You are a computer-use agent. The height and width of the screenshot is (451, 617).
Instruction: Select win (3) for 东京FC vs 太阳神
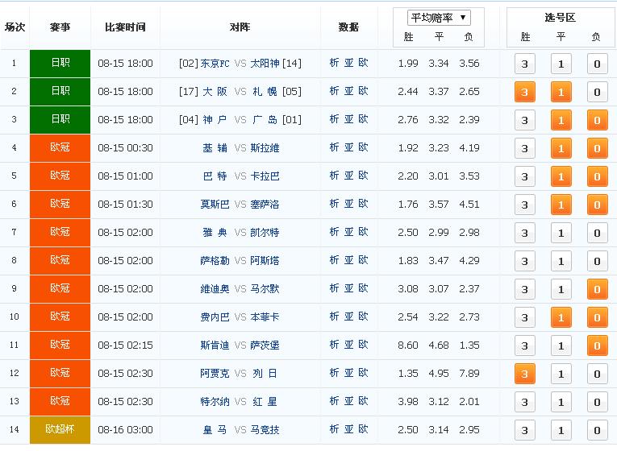tap(524, 64)
